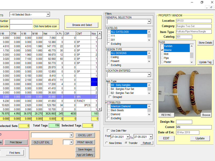Check the Pipe tag
The height and width of the screenshot is (161, 215).
(162, 58)
